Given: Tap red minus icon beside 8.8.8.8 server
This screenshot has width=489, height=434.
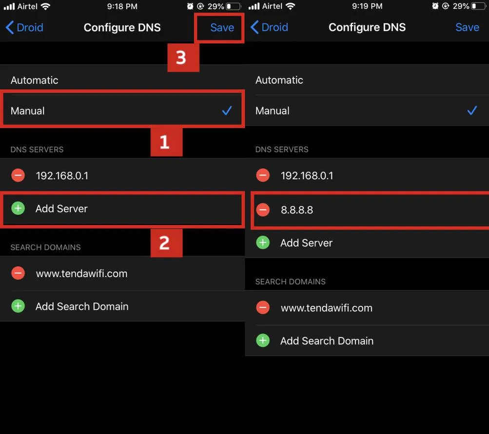Looking at the screenshot, I should tap(263, 210).
